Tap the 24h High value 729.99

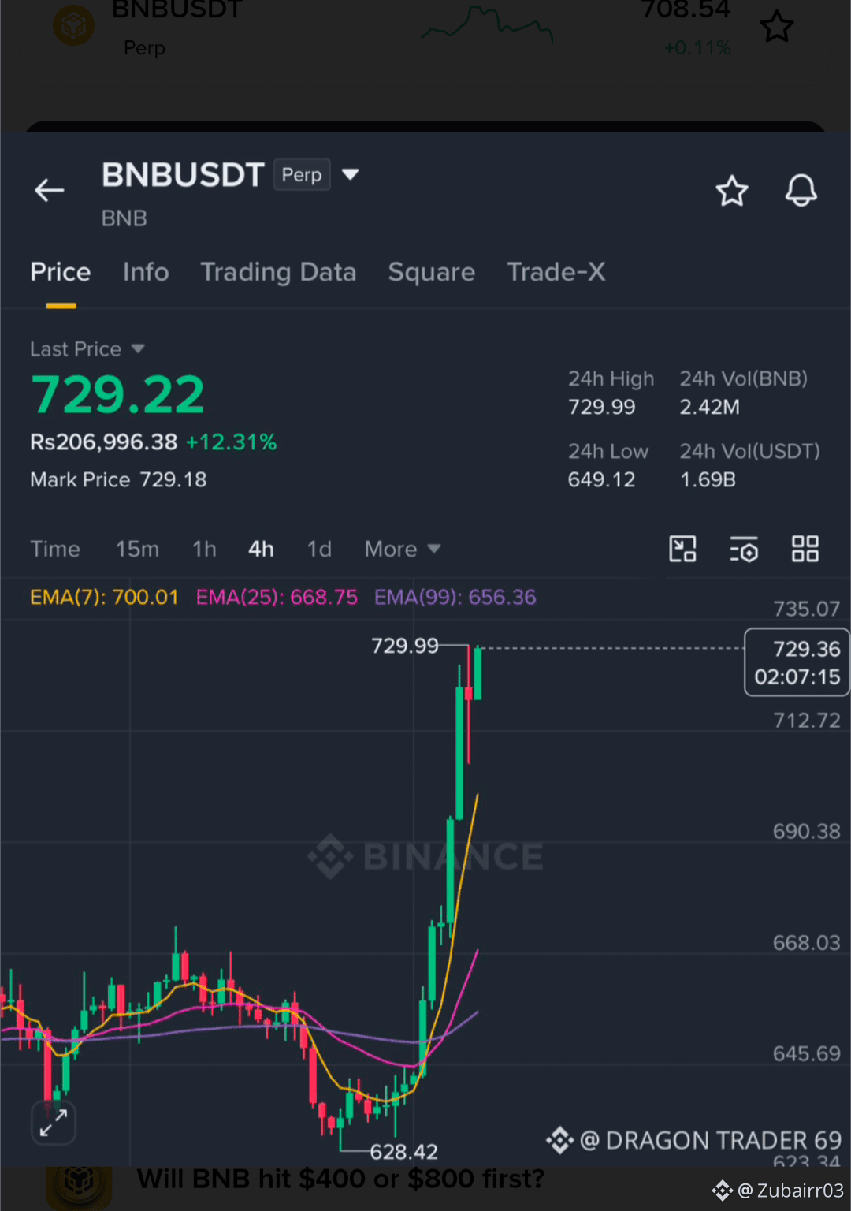pyautogui.click(x=602, y=407)
